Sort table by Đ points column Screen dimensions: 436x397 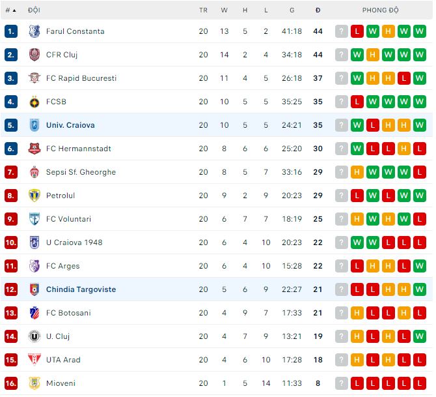coord(318,10)
